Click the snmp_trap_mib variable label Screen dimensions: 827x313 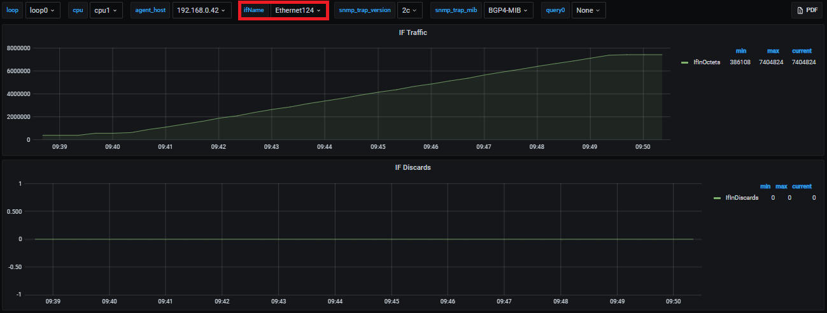pyautogui.click(x=456, y=10)
